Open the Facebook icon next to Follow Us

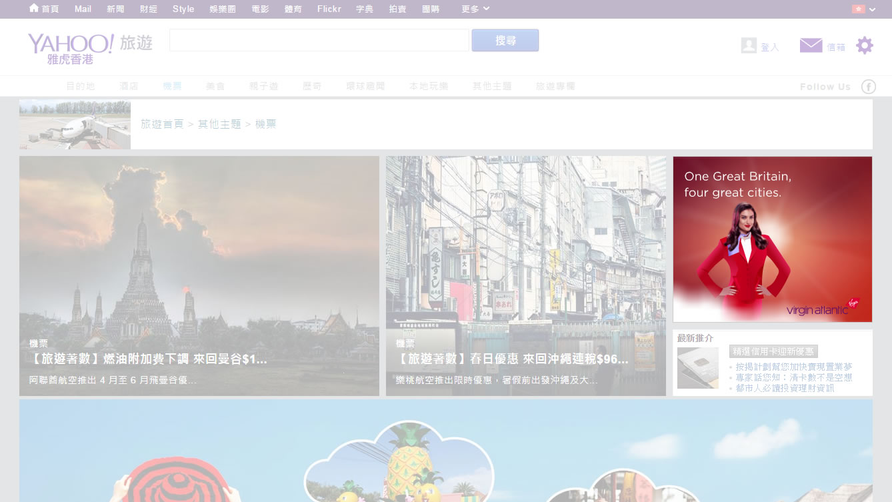coord(868,87)
